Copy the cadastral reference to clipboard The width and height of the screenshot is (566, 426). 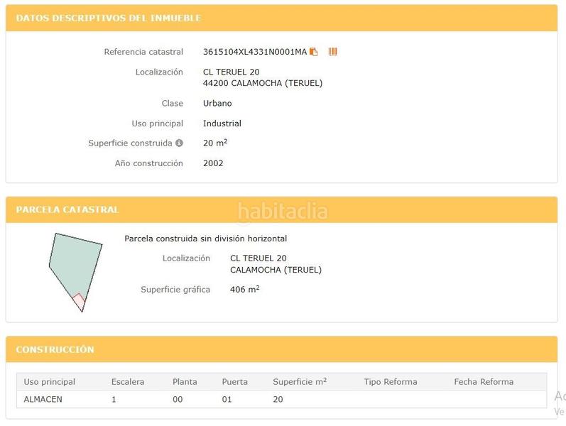coord(314,52)
